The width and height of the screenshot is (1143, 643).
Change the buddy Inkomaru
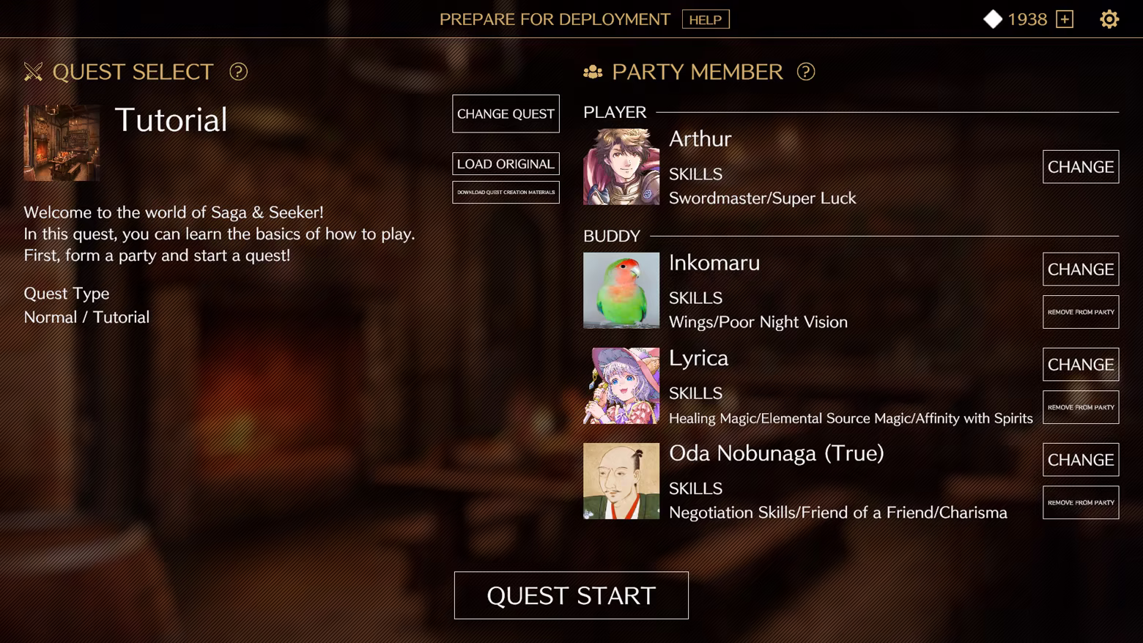1081,269
